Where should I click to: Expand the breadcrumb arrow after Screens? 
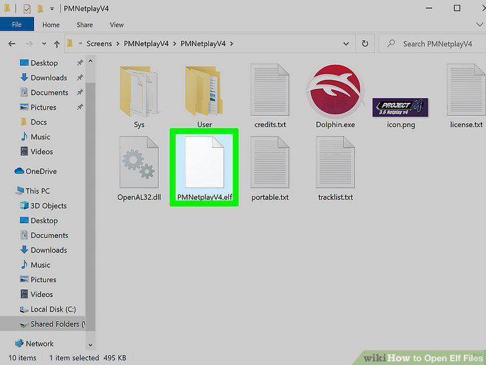click(117, 43)
